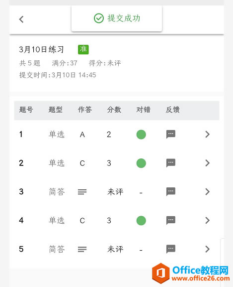Expand question 3 details chevron

point(208,192)
